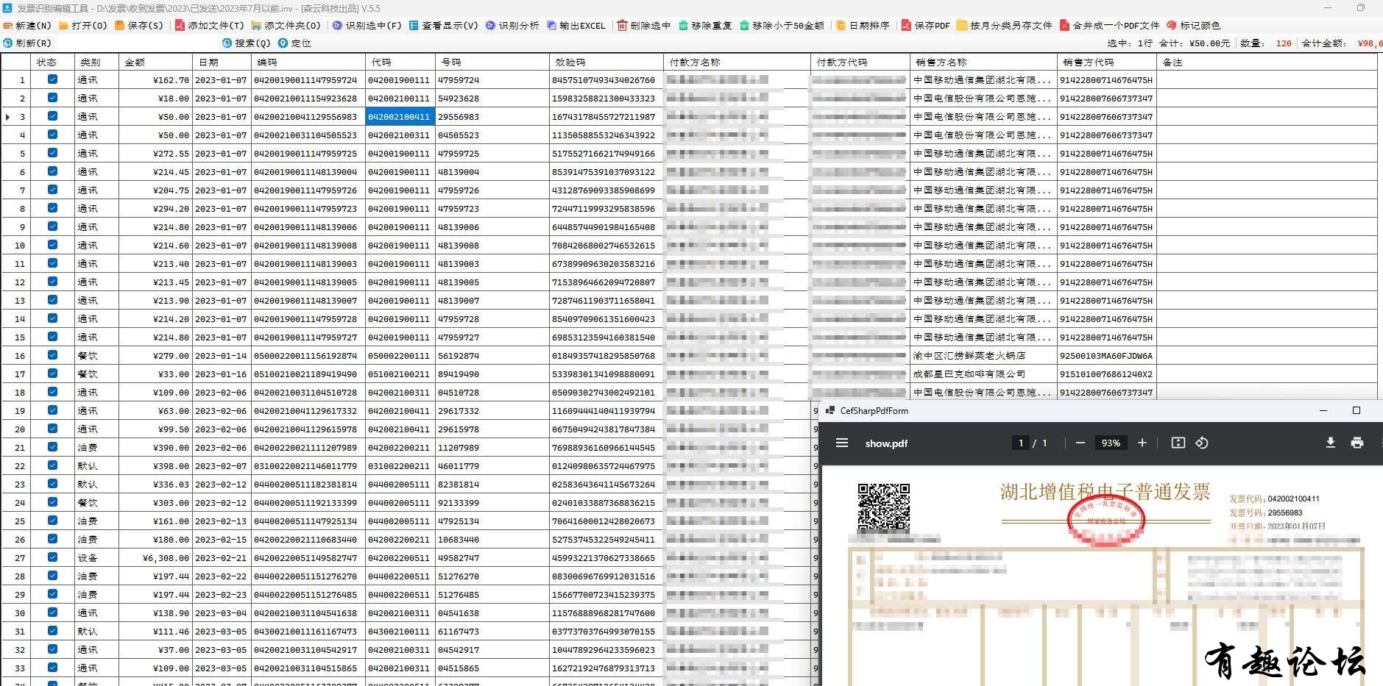Run 识别选中(F) on selected rows

pyautogui.click(x=367, y=25)
